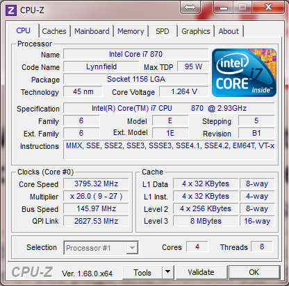Open the Tools dropdown arrow
The height and width of the screenshot is (286, 289).
tap(168, 272)
